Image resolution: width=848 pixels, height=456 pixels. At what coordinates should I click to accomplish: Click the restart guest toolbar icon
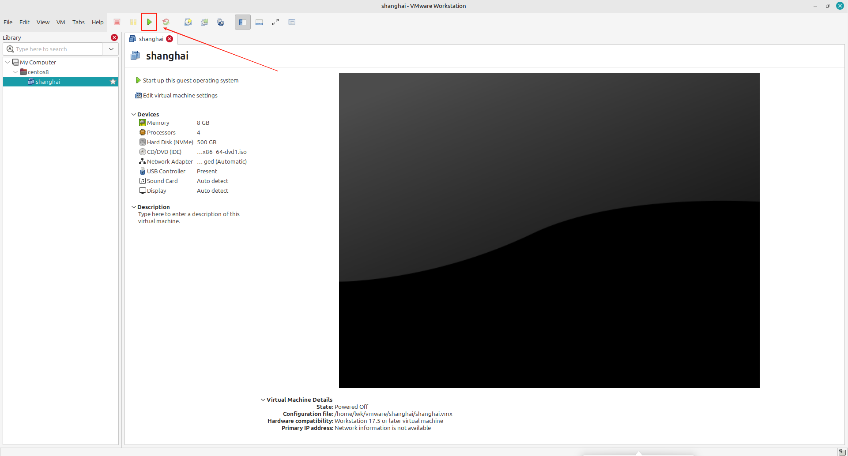(x=166, y=22)
